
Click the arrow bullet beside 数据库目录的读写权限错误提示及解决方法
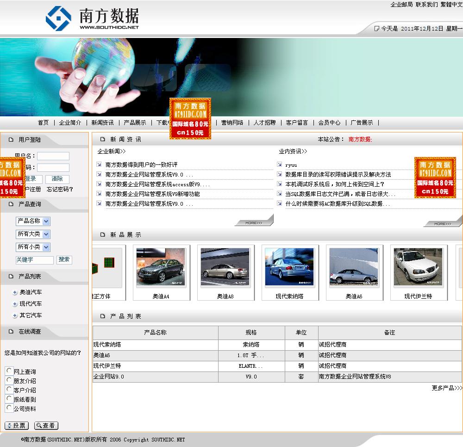click(x=279, y=174)
